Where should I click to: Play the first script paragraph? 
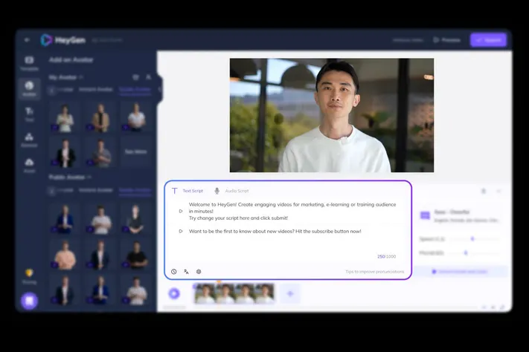coord(181,211)
